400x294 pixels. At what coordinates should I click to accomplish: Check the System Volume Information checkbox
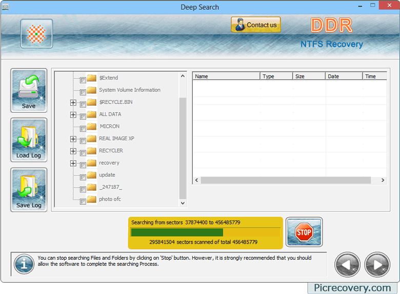pyautogui.click(x=83, y=92)
